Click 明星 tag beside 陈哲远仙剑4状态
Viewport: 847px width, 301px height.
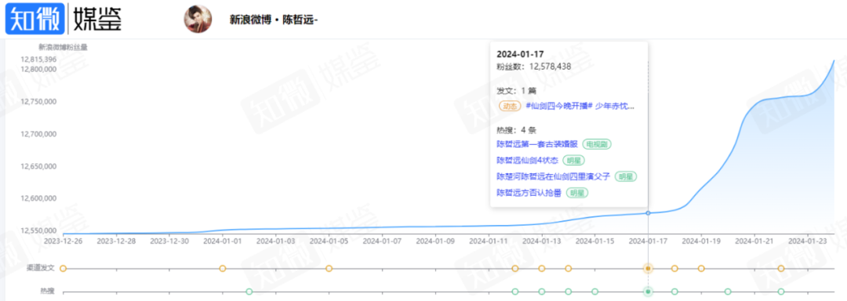pyautogui.click(x=573, y=160)
